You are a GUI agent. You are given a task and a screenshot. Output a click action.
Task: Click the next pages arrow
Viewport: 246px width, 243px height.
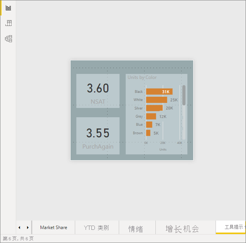pos(28,228)
